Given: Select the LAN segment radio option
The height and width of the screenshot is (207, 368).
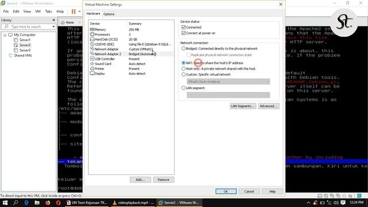Looking at the screenshot, I should (x=183, y=88).
